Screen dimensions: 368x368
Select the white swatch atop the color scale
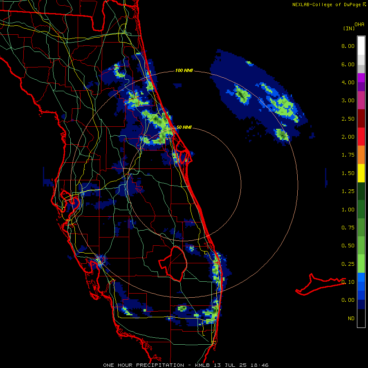(361, 46)
